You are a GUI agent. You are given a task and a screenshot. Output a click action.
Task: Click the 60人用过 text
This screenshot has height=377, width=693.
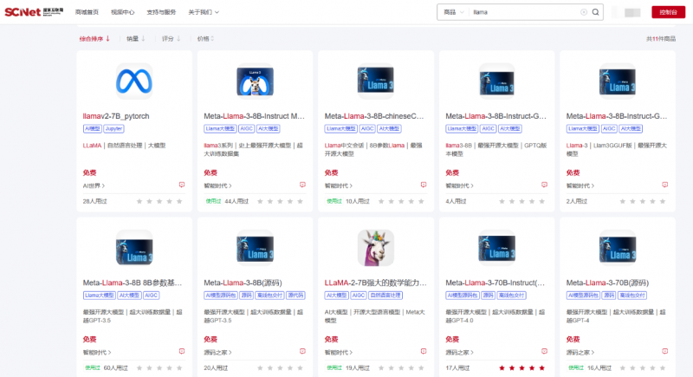tap(116, 368)
